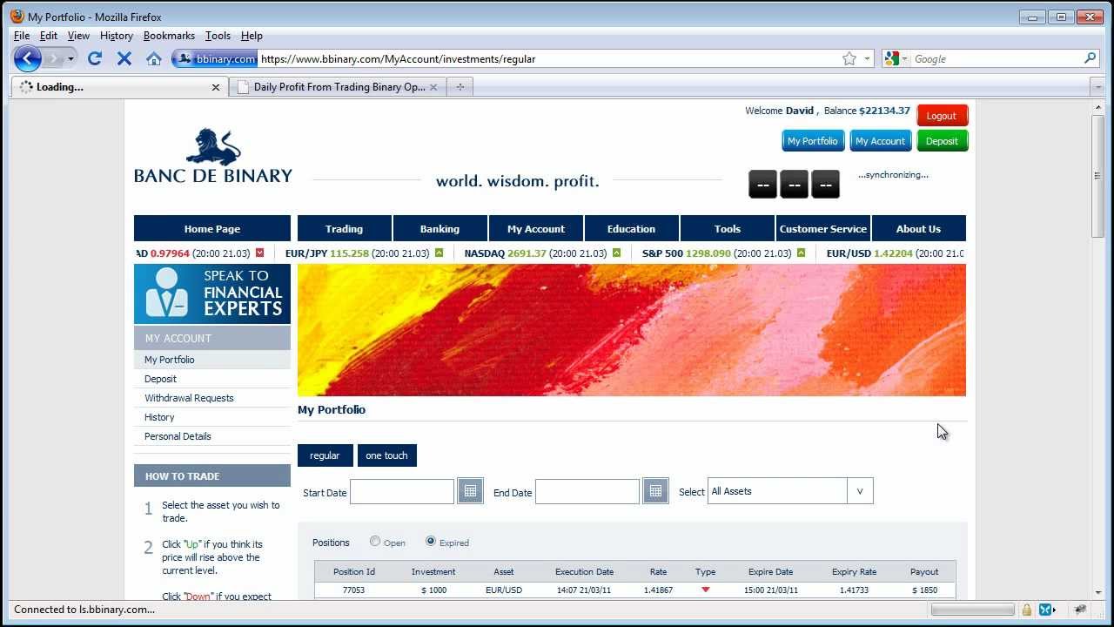Screen dimensions: 1114x627
Task: Click the address bar URL field
Action: 548,59
